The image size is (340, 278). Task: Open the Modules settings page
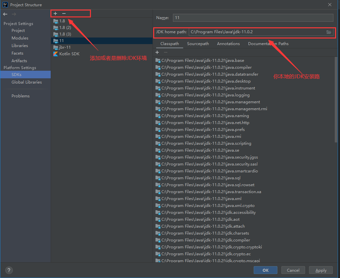(20, 38)
